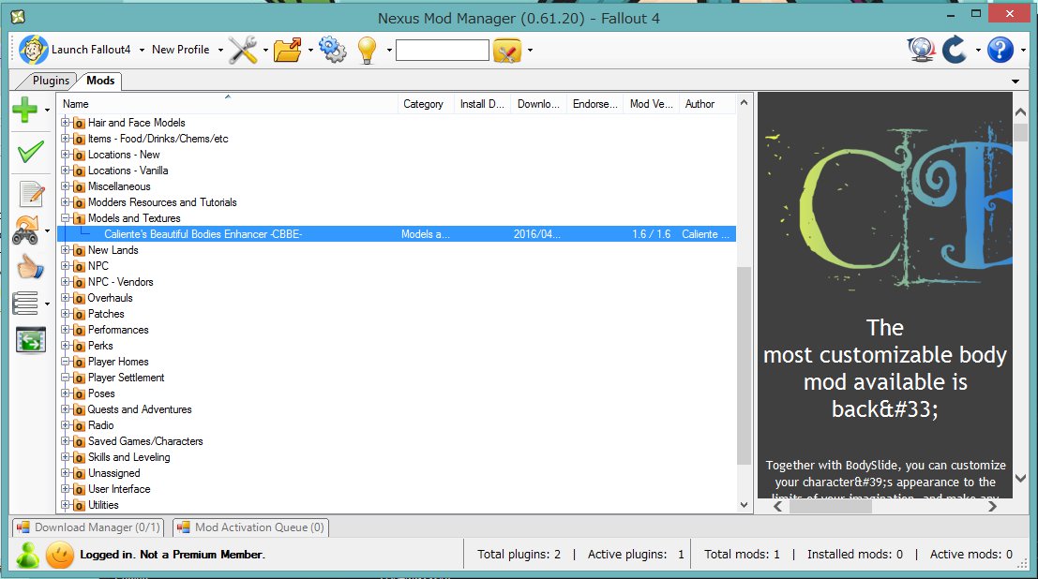Expand the Utilities category

[65, 505]
